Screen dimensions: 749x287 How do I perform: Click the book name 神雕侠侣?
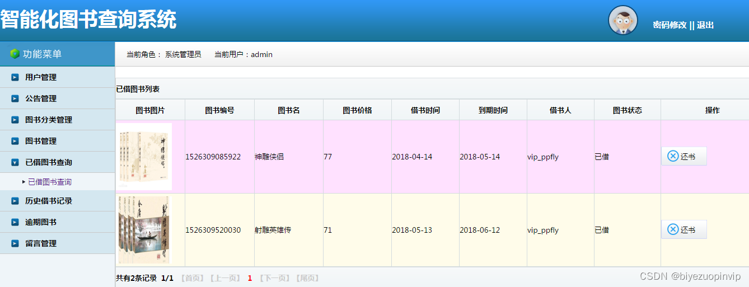point(269,157)
